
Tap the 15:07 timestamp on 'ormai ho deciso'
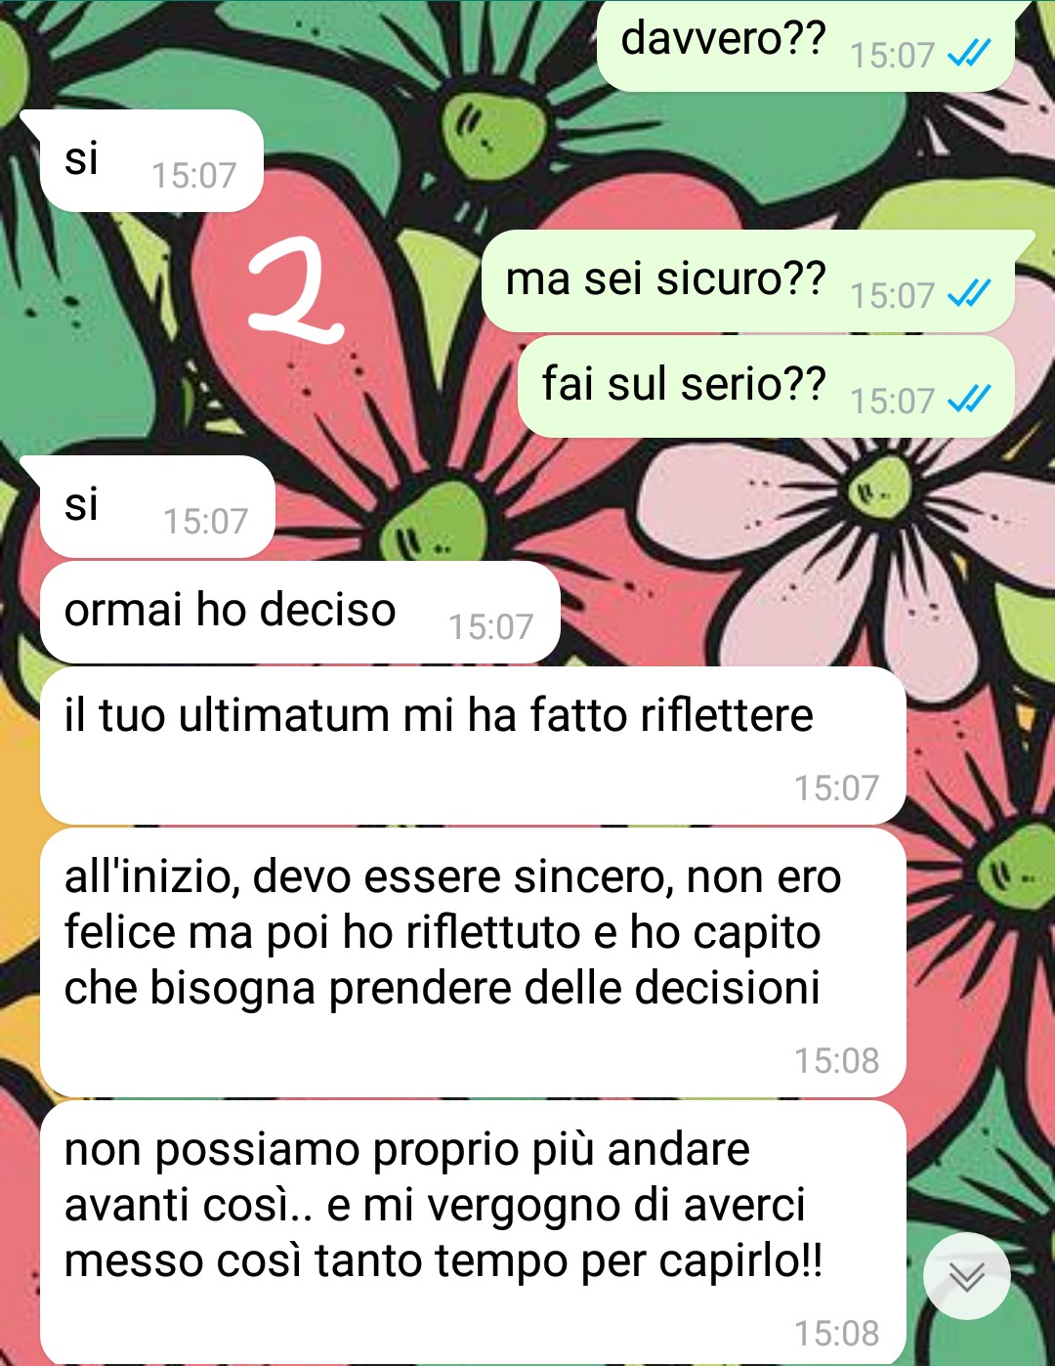490,626
